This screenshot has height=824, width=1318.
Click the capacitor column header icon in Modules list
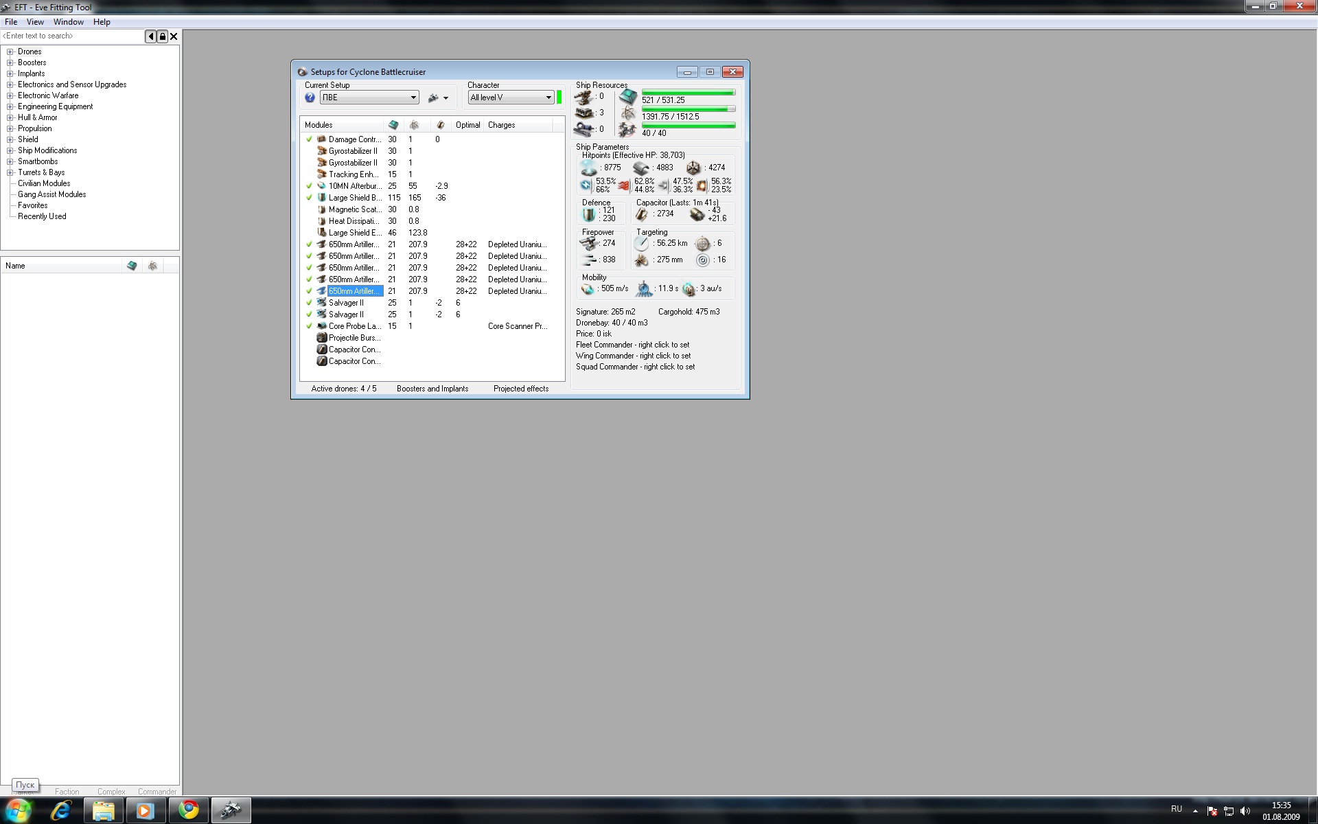pos(441,125)
